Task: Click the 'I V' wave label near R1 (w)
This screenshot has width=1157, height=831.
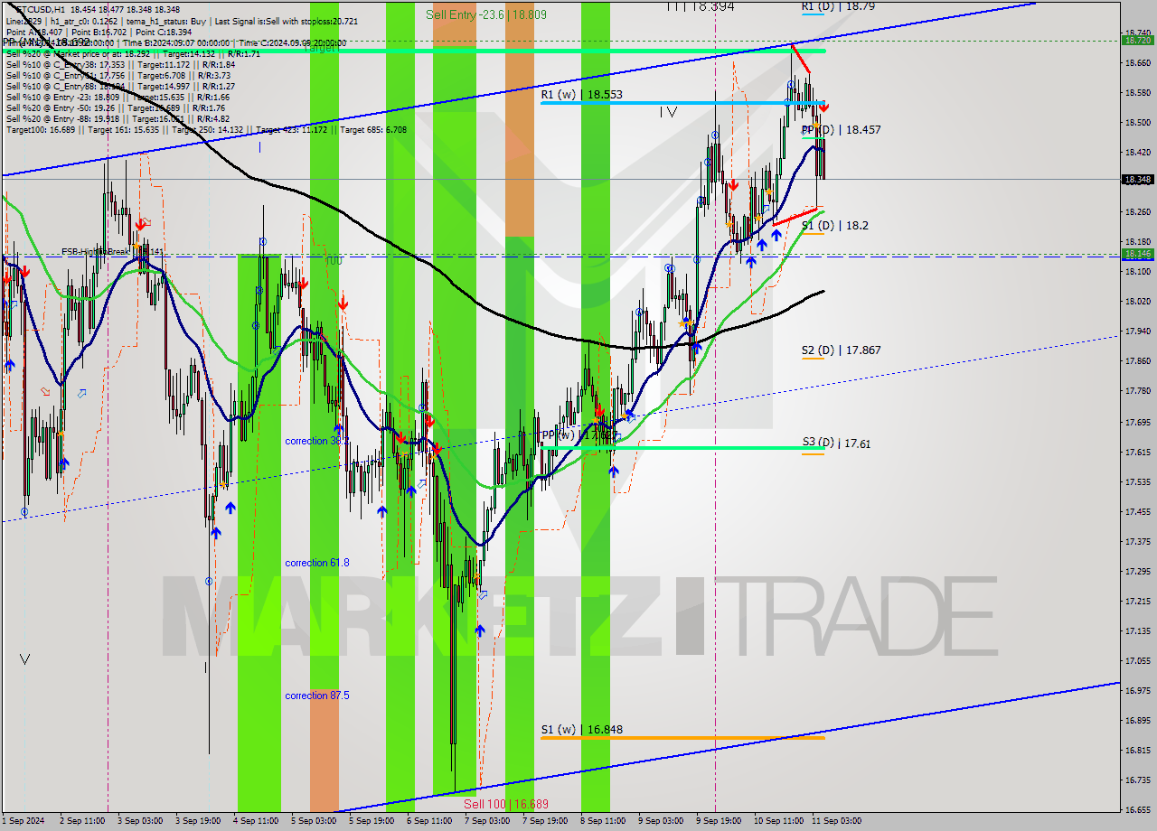Action: (x=667, y=112)
